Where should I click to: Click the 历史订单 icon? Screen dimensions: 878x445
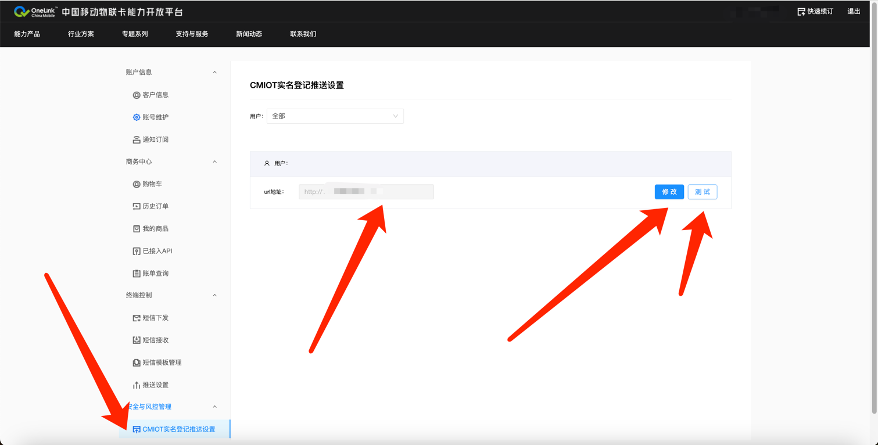[x=137, y=206]
